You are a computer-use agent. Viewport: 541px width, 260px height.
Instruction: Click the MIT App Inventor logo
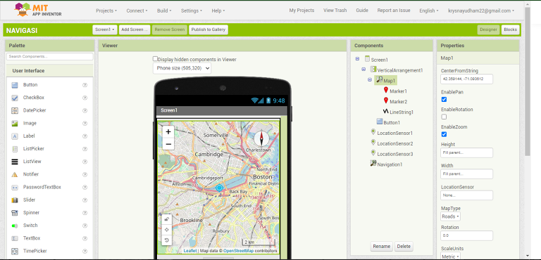(38, 10)
